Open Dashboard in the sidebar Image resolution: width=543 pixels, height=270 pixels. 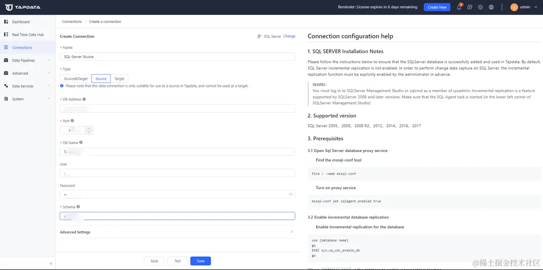pyautogui.click(x=21, y=22)
